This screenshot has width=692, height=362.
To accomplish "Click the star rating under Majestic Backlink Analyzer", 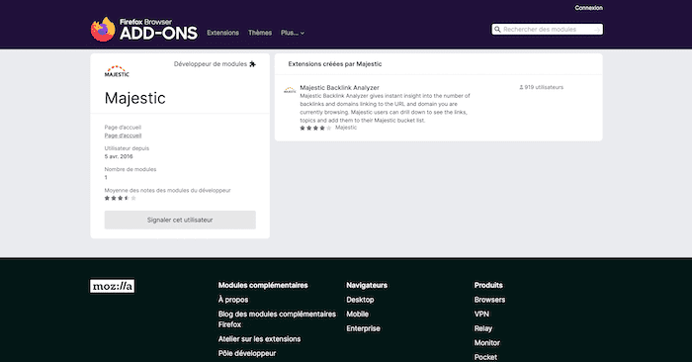I will (x=315, y=128).
